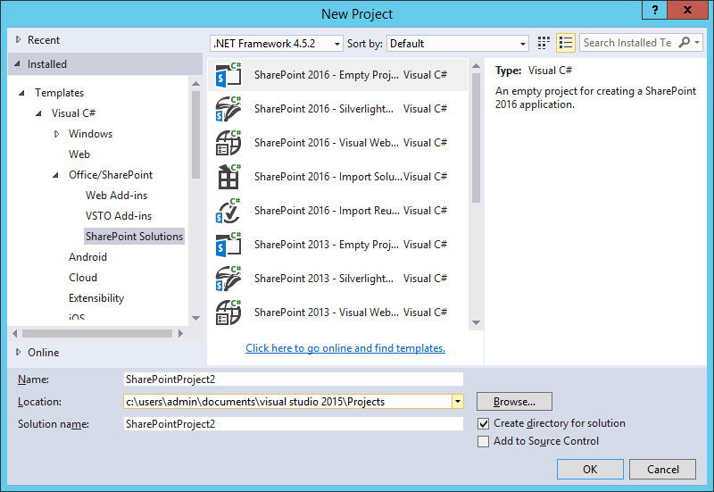714x492 pixels.
Task: Switch to small icons view
Action: pyautogui.click(x=544, y=43)
